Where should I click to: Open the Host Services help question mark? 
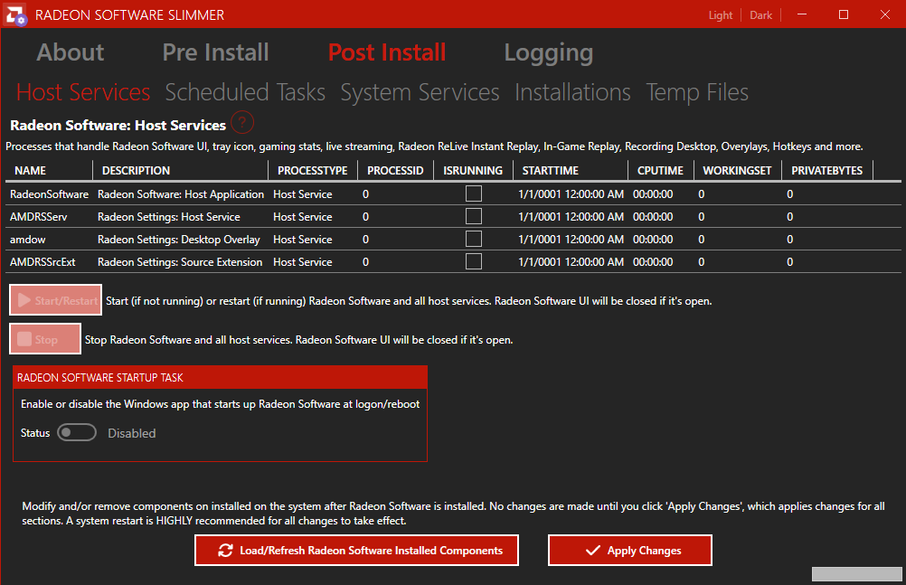coord(242,123)
